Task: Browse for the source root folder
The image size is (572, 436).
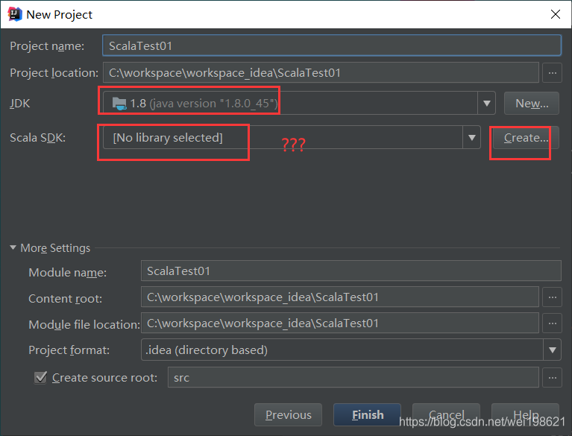Action: pyautogui.click(x=553, y=377)
